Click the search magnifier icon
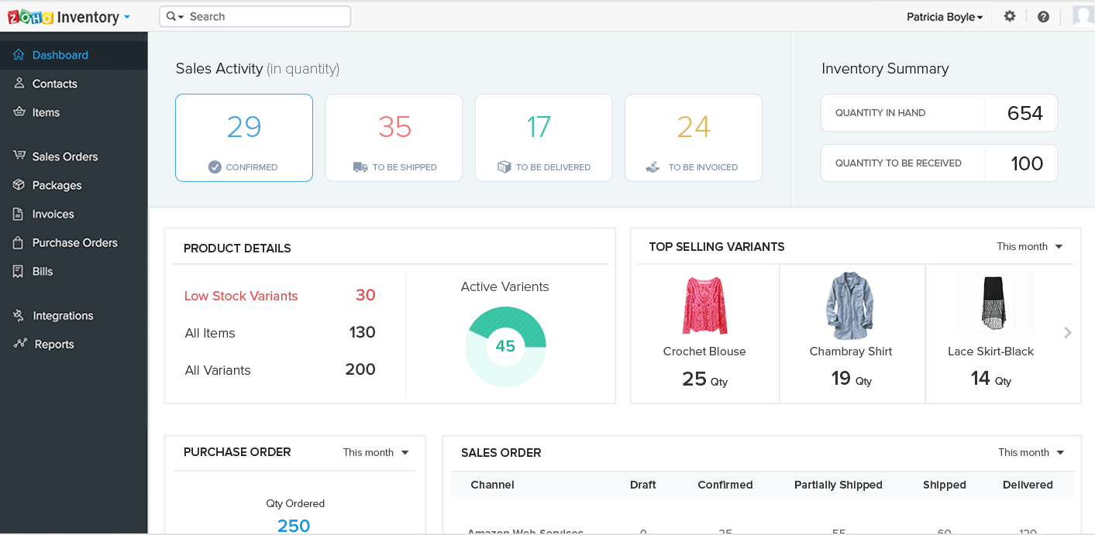 coord(171,16)
